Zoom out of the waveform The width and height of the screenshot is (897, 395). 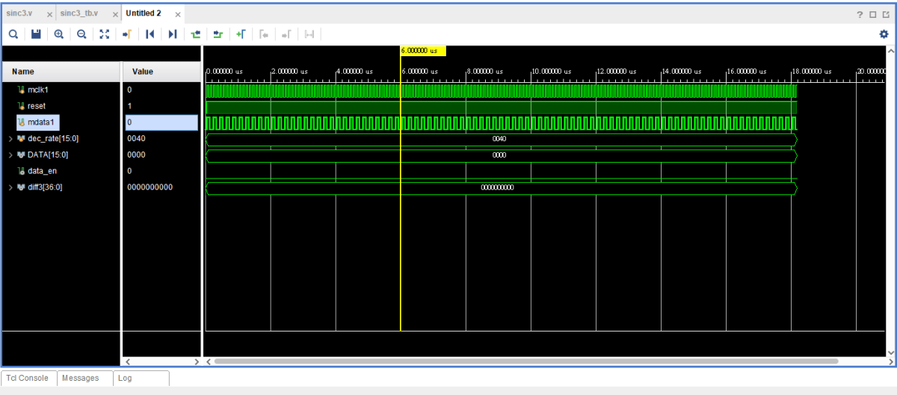pyautogui.click(x=81, y=34)
